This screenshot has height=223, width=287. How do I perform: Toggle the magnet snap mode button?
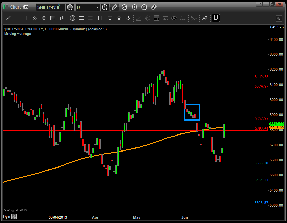(215, 18)
